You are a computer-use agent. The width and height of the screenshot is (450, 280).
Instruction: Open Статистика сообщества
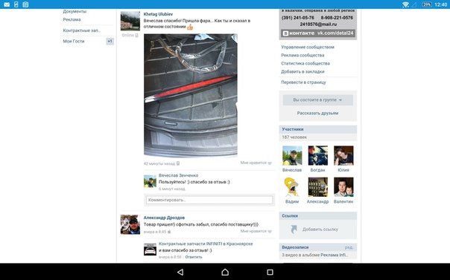305,63
